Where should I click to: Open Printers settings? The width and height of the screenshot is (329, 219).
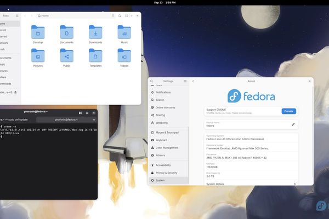coord(168,155)
